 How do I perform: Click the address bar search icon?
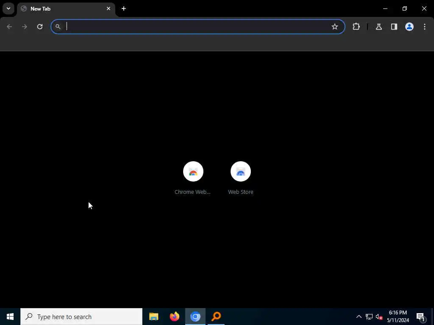point(58,27)
